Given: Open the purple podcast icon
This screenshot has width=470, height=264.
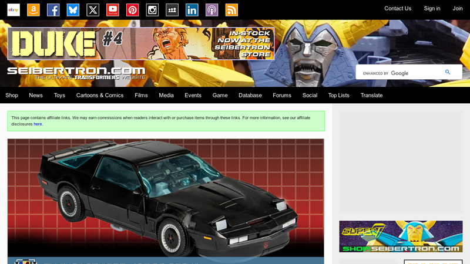Looking at the screenshot, I should click(211, 10).
